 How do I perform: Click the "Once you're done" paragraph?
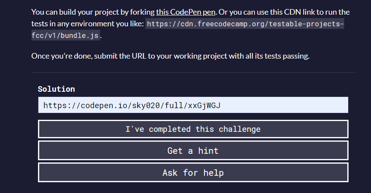[170, 56]
